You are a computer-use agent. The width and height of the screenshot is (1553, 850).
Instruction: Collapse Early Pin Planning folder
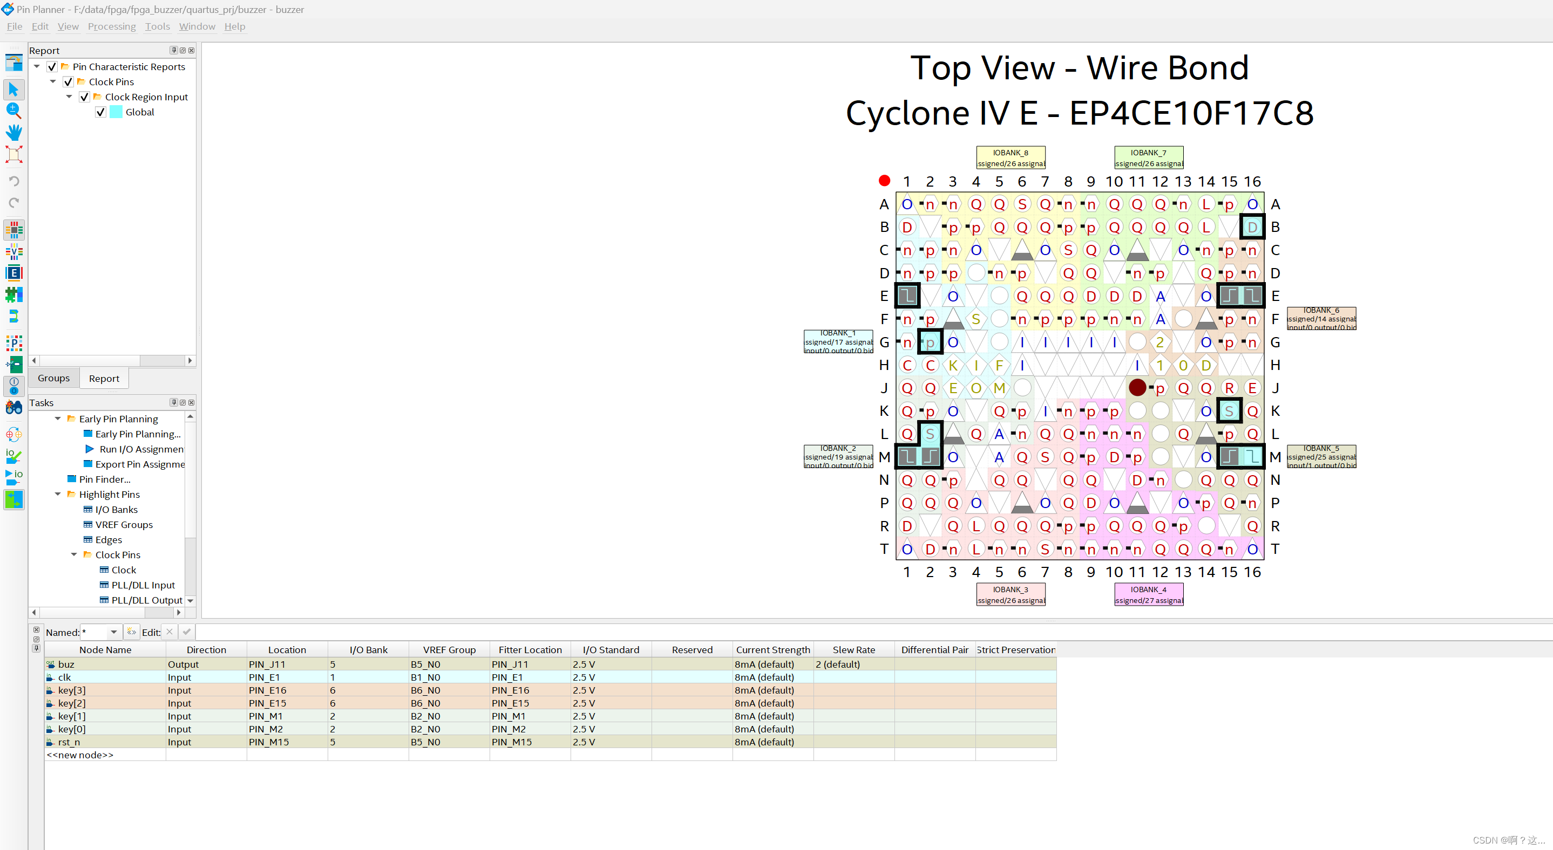[x=58, y=419]
